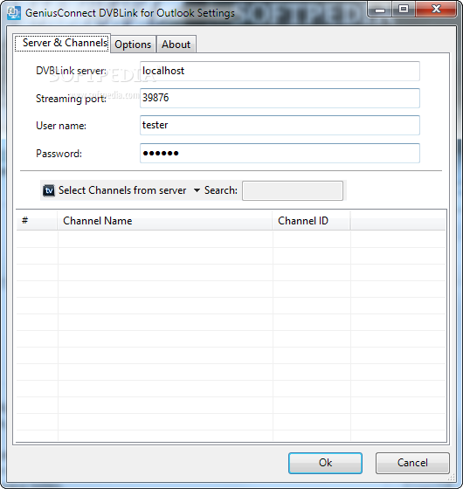
Task: Expand the Select Channels from server dropdown arrow
Action: tap(197, 190)
